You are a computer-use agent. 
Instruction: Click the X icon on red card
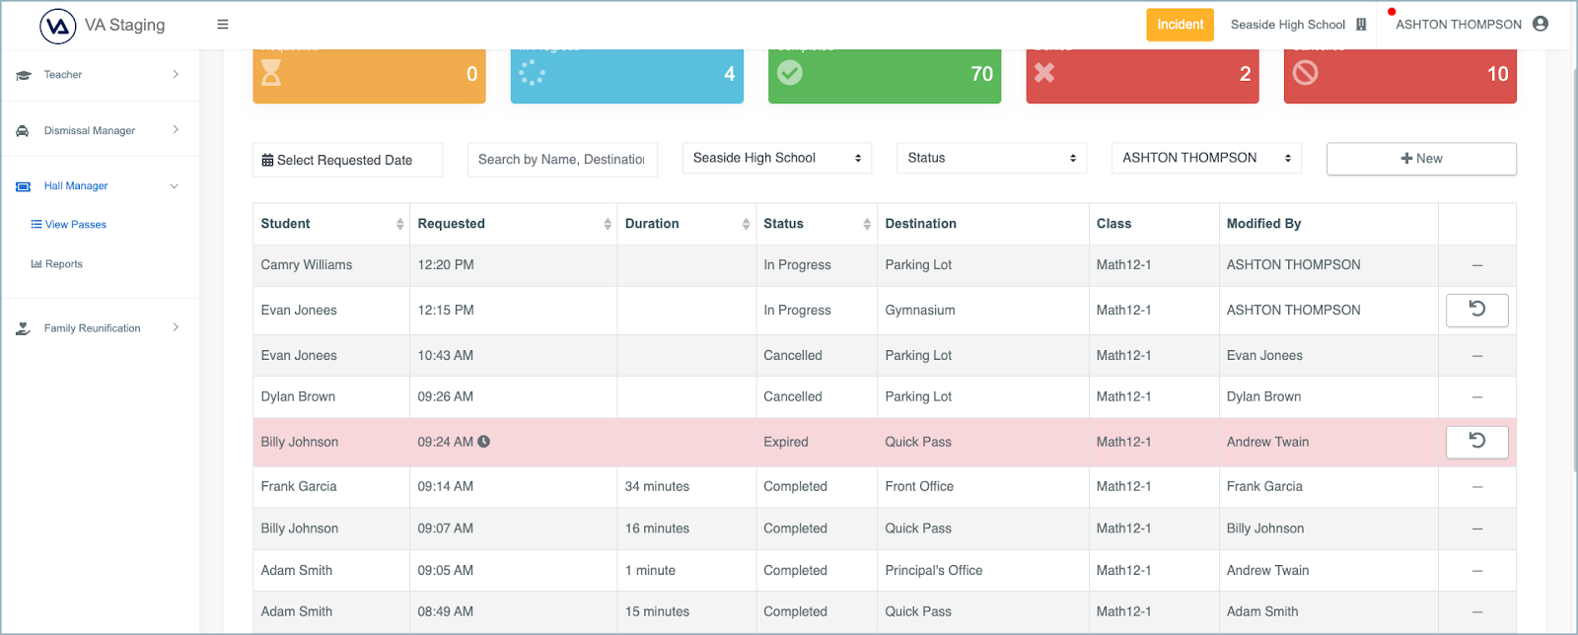(x=1044, y=73)
